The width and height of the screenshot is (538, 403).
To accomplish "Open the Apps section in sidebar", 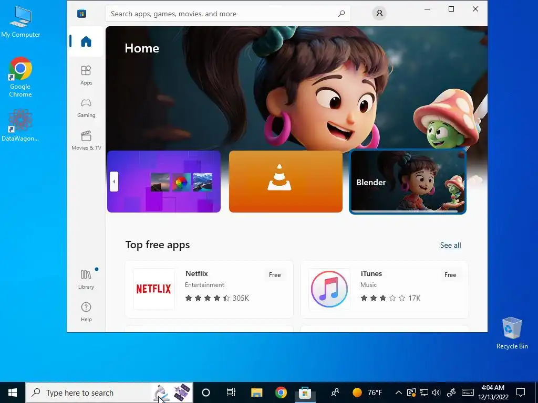I will point(86,75).
